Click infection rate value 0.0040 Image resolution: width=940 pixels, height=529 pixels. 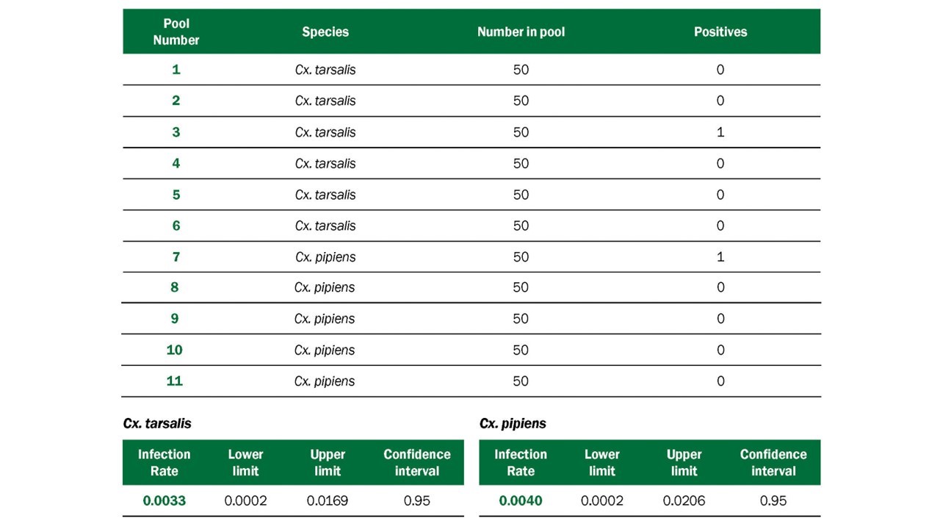coord(521,500)
